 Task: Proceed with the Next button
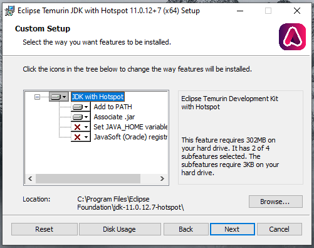click(x=233, y=229)
